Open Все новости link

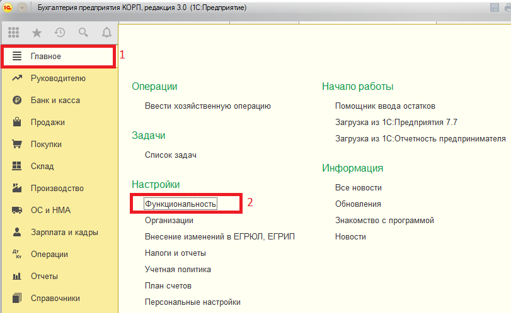tap(358, 187)
